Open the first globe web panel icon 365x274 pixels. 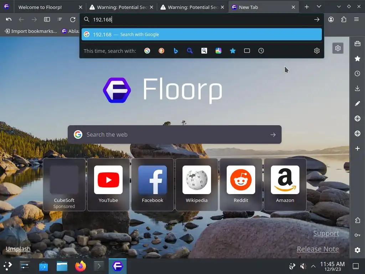(358, 118)
